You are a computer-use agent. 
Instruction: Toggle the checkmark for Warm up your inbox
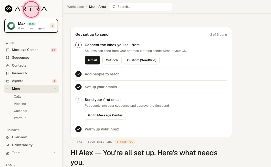78,129
